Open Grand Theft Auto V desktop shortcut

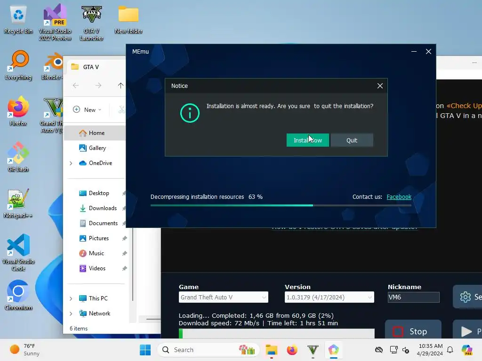pos(52,115)
